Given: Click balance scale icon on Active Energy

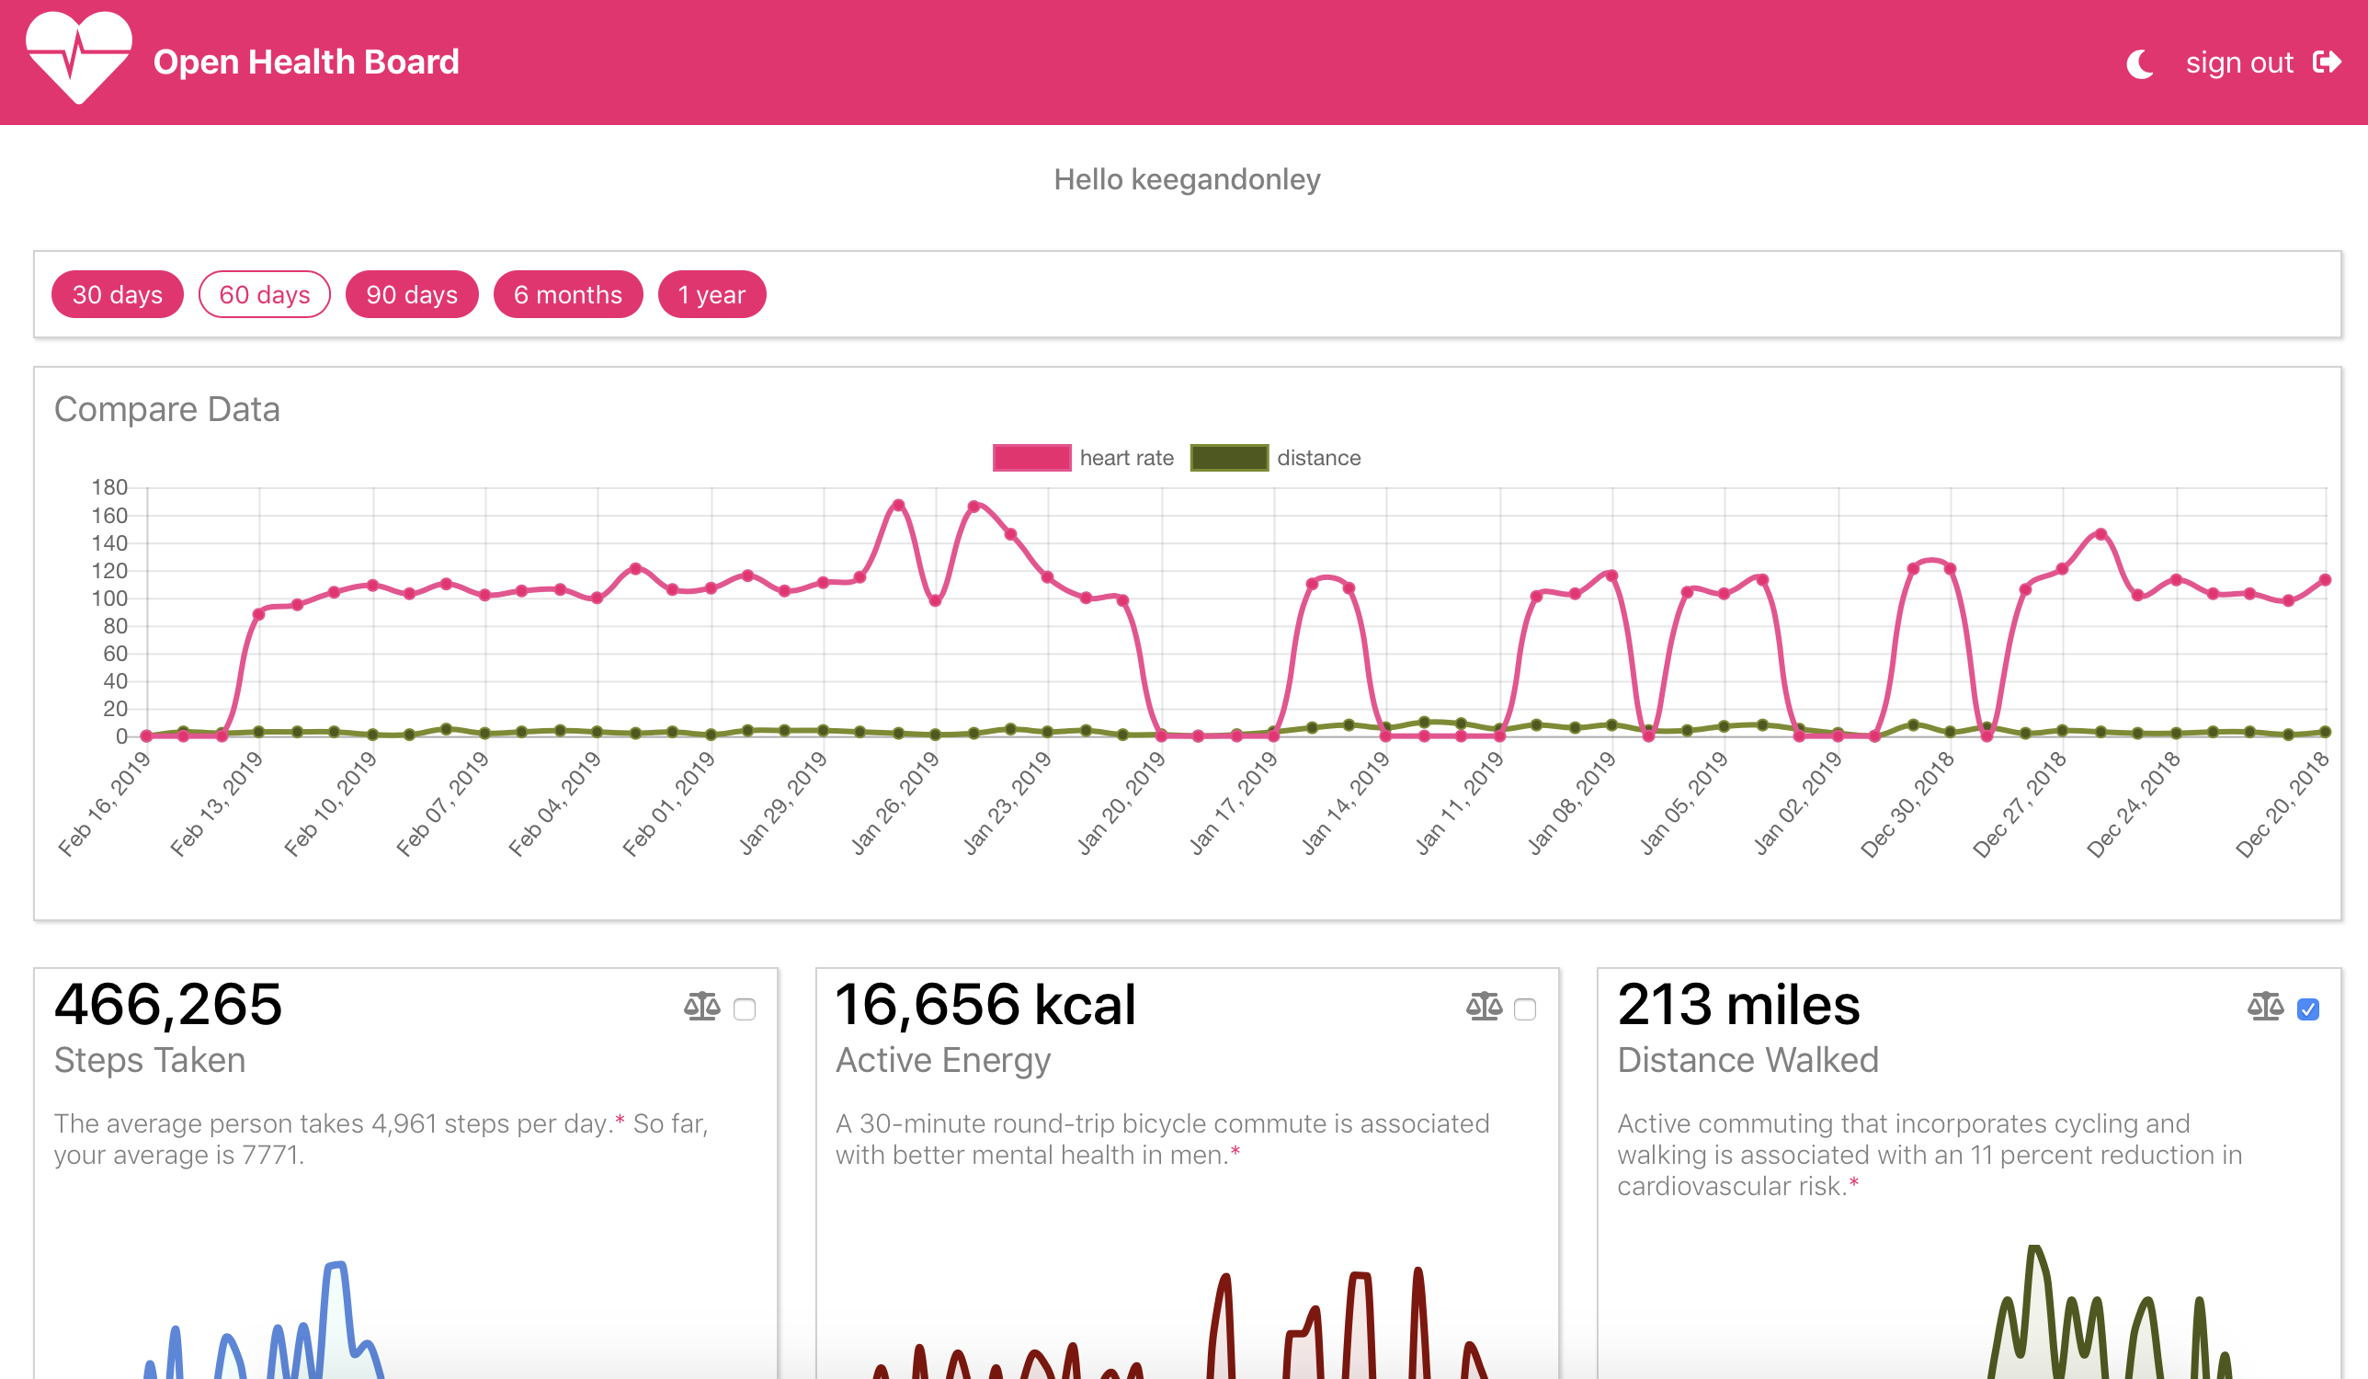Looking at the screenshot, I should [1484, 1007].
